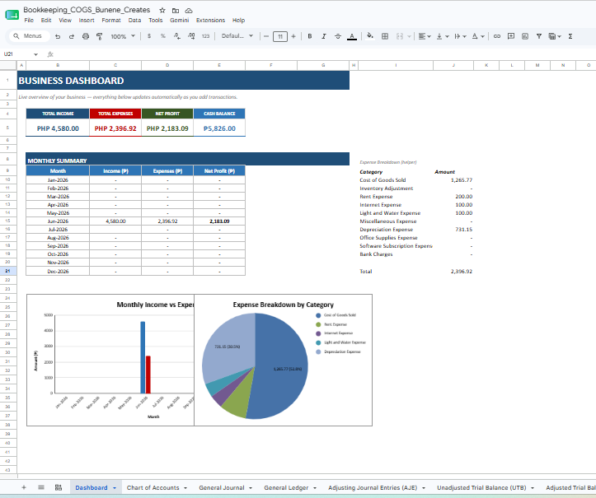The image size is (596, 498).
Task: Open the Edit menu
Action: [x=46, y=20]
